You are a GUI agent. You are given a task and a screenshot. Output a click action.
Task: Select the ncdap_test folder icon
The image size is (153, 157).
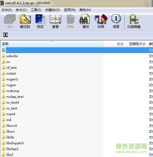pyautogui.click(x=3, y=97)
